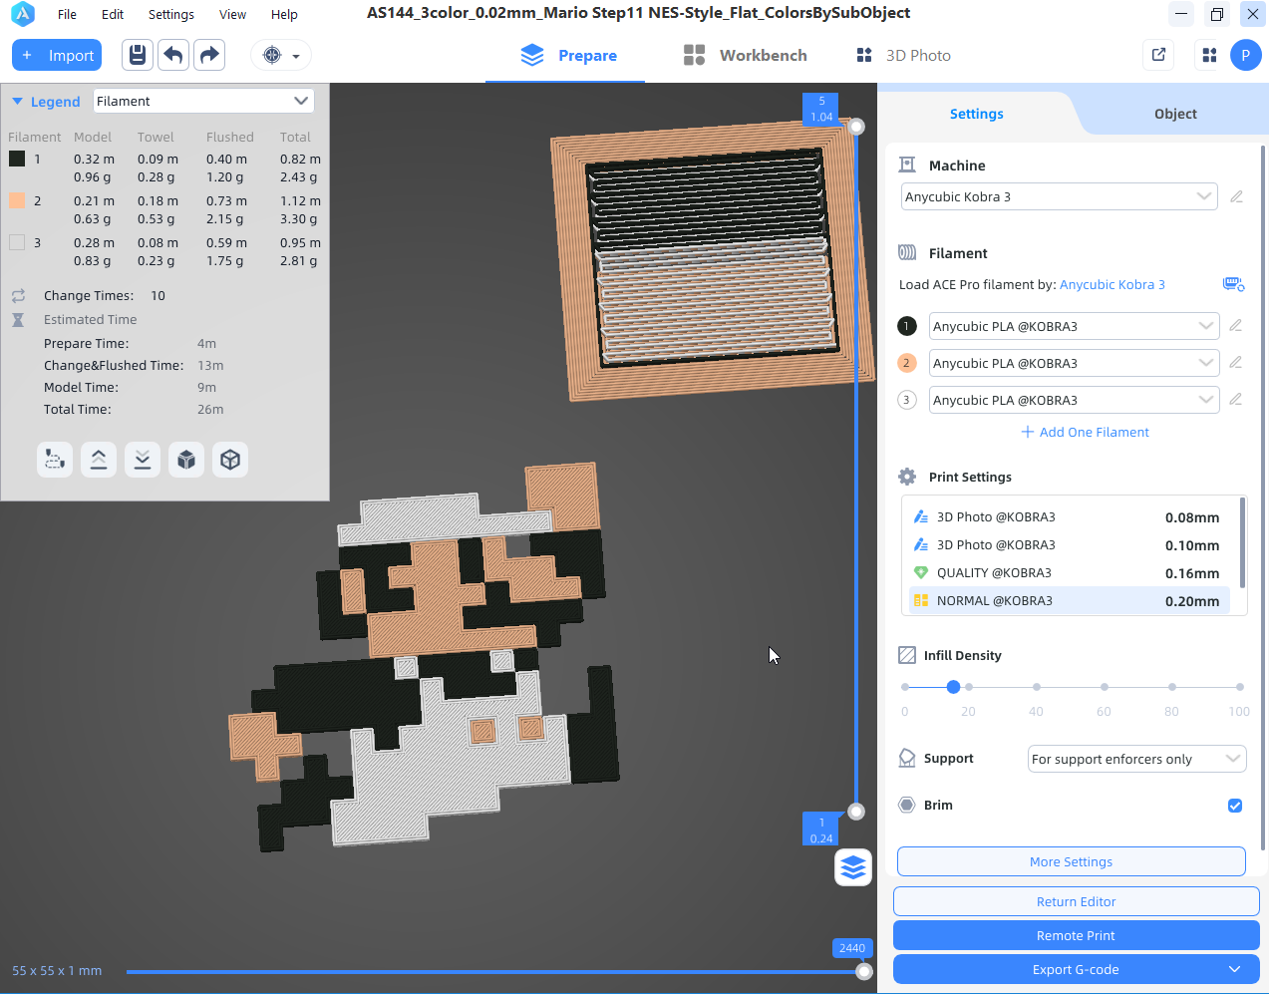This screenshot has width=1269, height=994.
Task: Expand the Support options dropdown
Action: 1136,759
